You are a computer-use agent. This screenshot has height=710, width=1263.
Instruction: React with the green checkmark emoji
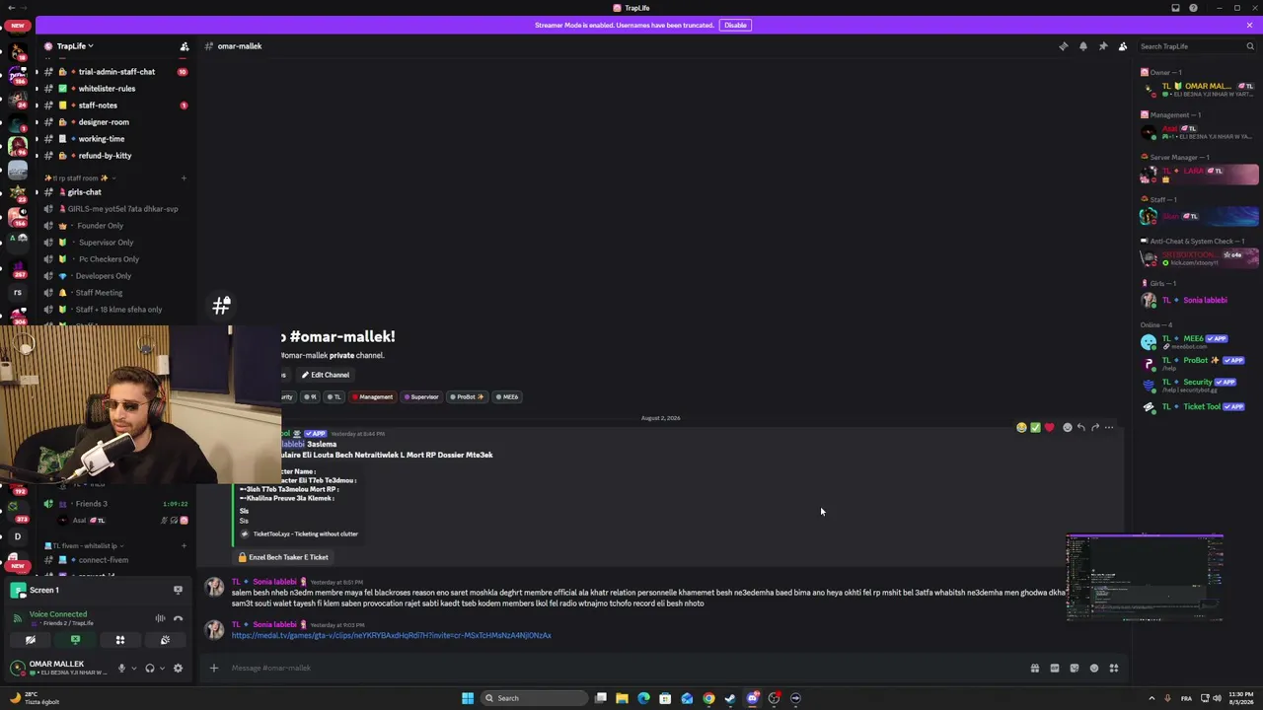[x=1035, y=427]
